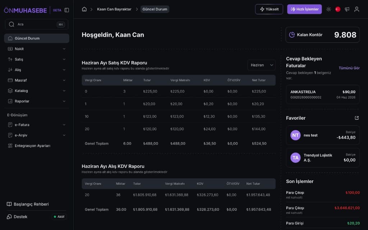
Task: Open the Nakit menu item
Action: click(x=37, y=49)
